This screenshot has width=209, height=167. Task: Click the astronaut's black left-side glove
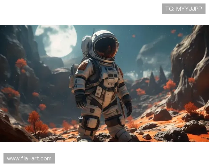[x=81, y=101]
